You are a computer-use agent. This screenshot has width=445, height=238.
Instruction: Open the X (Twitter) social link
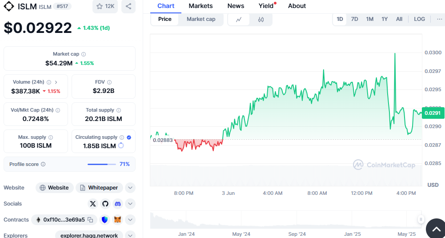(93, 204)
